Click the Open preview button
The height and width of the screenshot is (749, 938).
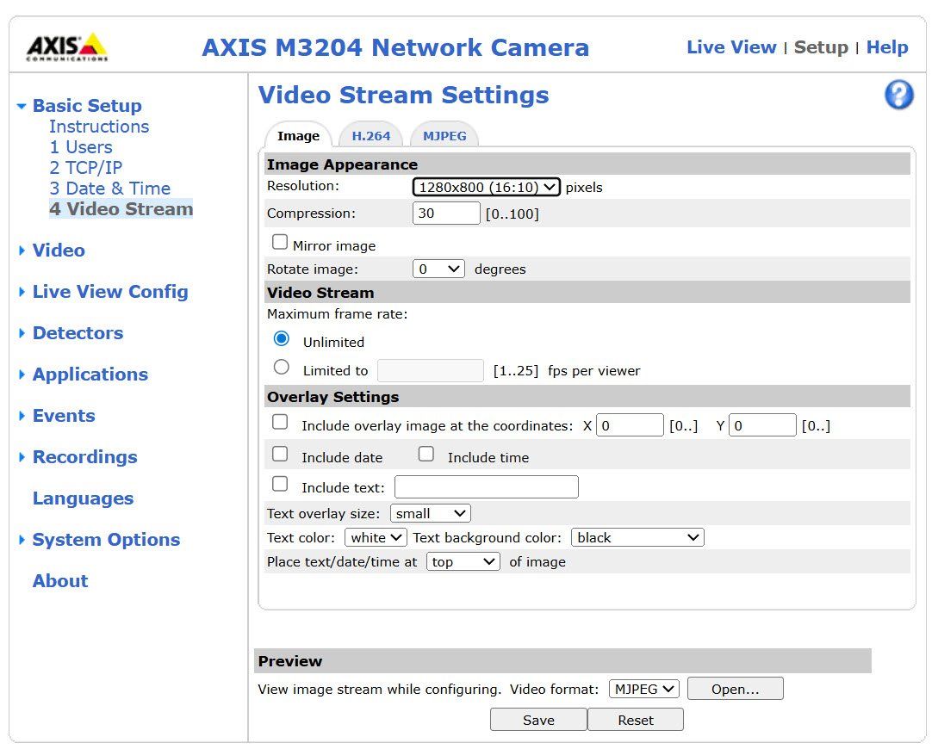point(735,688)
